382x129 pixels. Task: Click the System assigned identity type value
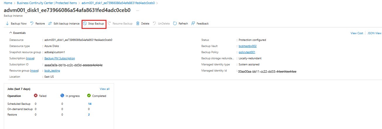point(249,64)
